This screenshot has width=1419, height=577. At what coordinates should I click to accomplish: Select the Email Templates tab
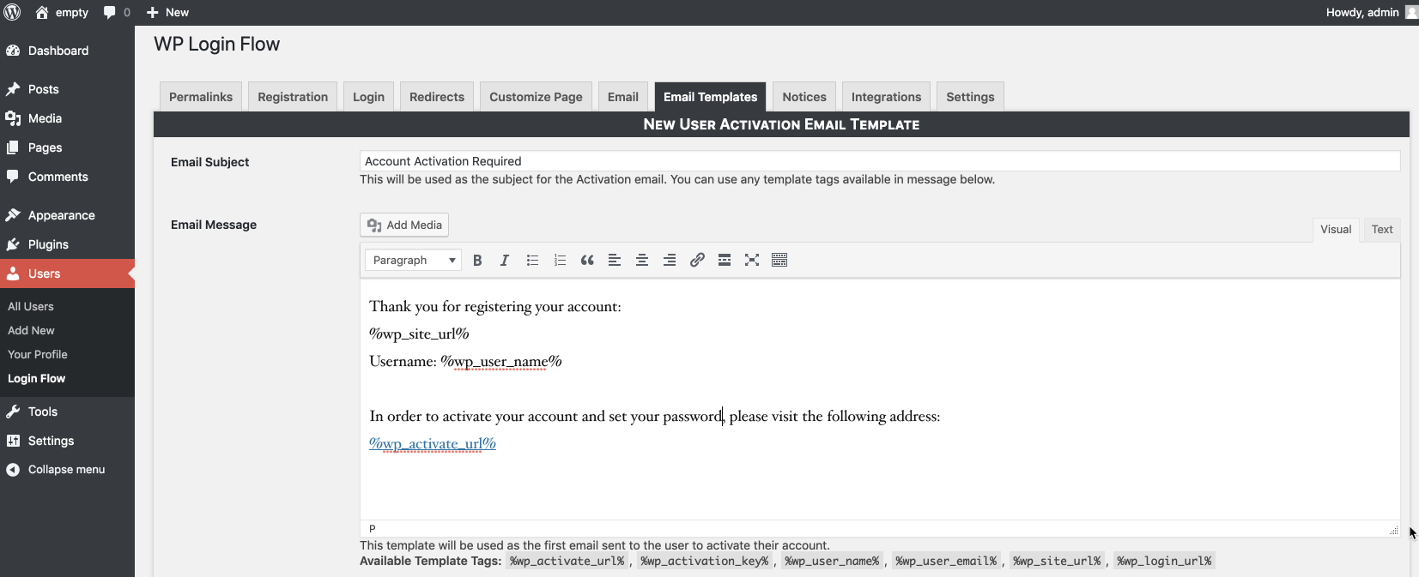point(710,97)
